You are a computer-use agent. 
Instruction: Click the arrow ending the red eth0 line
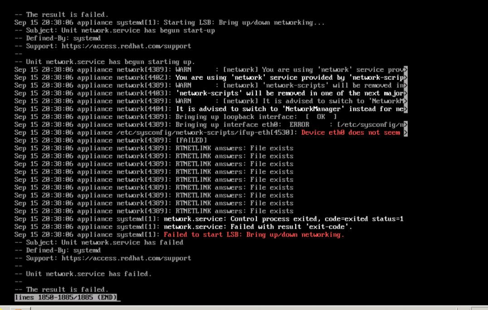coord(405,133)
